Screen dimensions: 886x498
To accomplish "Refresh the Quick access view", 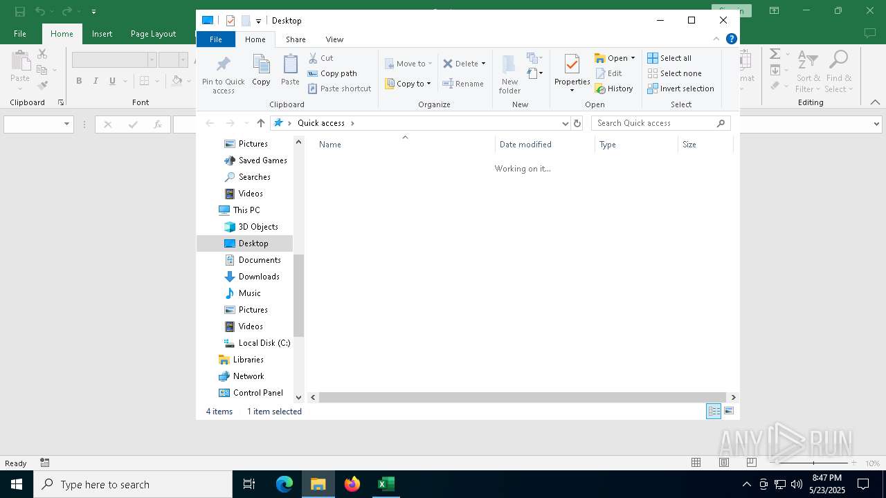I will click(x=577, y=123).
